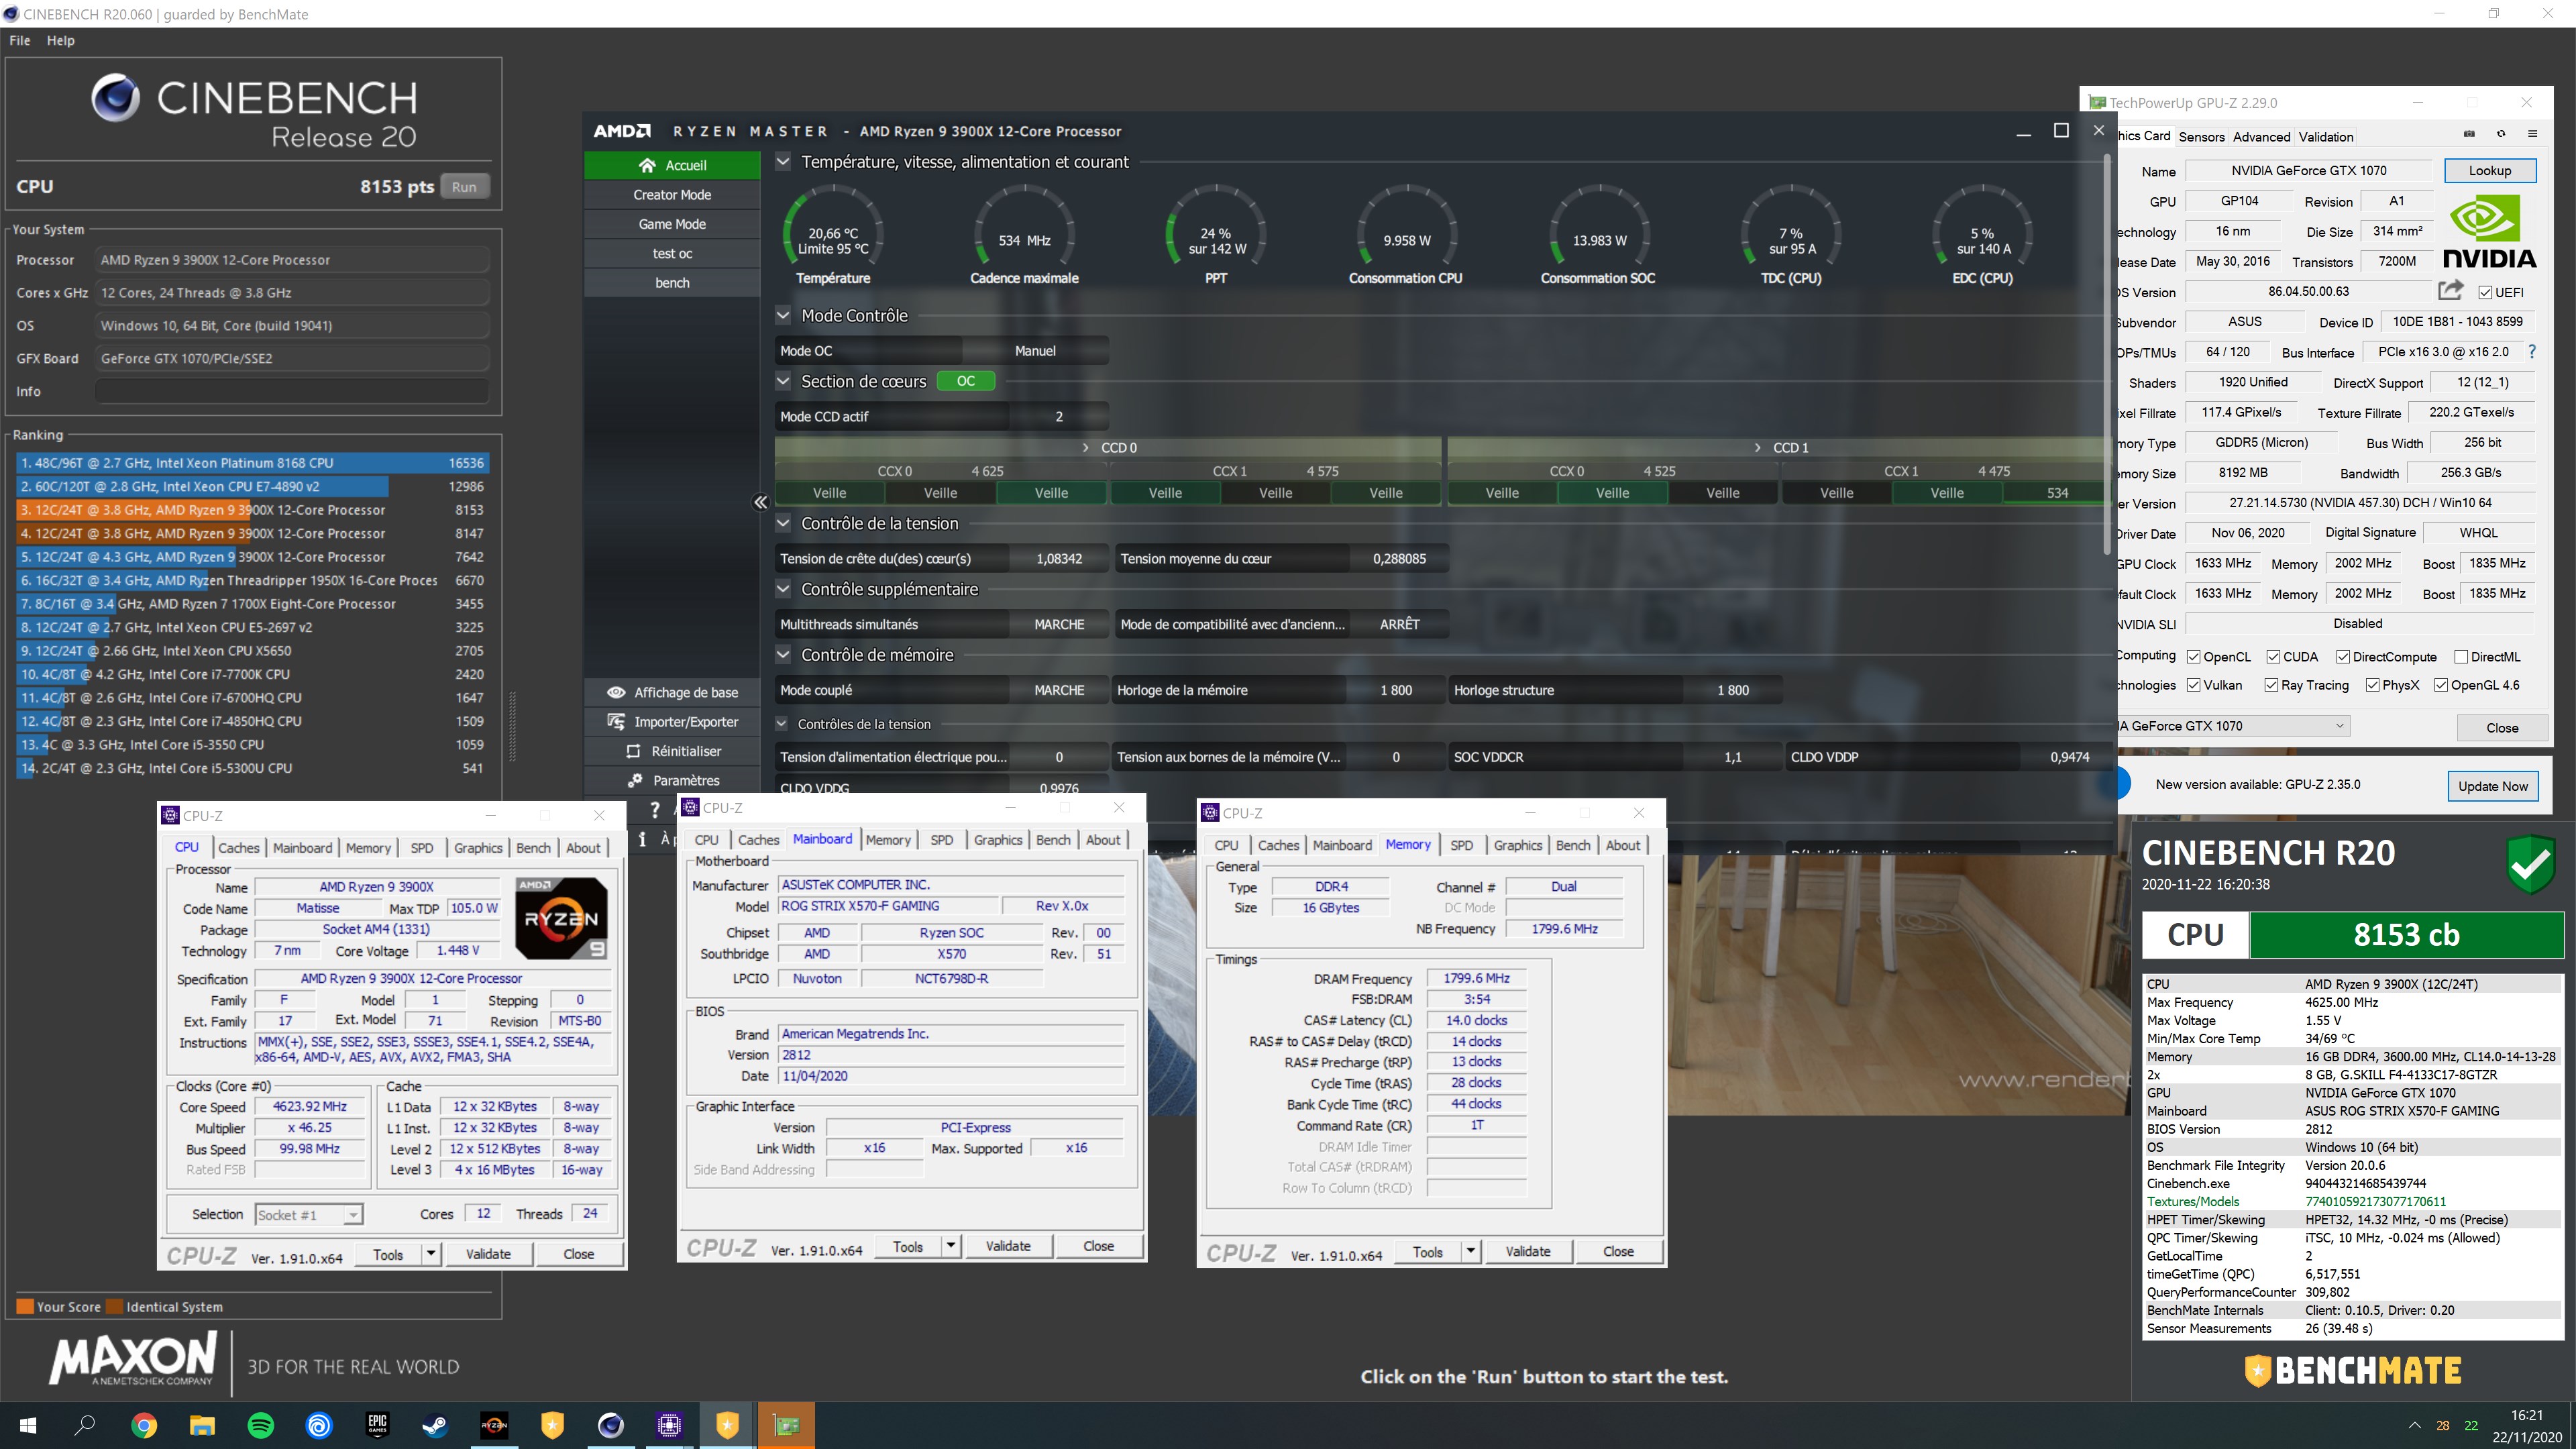Image resolution: width=2576 pixels, height=1449 pixels.
Task: Collapse the Mode Contrôle section
Action: pyautogui.click(x=783, y=315)
